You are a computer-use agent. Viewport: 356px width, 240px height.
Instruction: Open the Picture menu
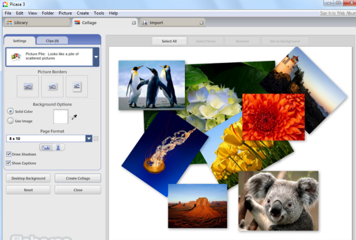(x=65, y=13)
